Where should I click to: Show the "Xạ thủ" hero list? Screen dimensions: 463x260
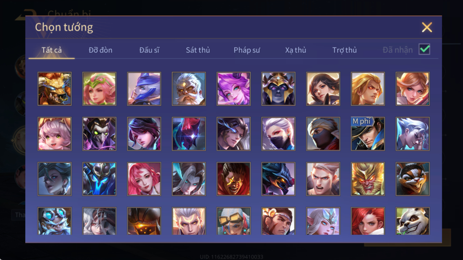(296, 50)
